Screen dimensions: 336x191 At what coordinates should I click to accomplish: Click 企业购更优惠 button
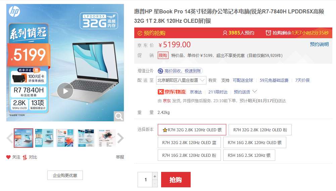pyautogui.click(x=65, y=175)
